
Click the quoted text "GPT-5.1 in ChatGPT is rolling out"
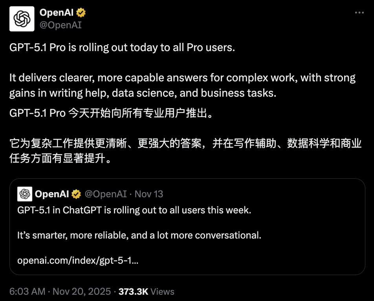point(134,210)
